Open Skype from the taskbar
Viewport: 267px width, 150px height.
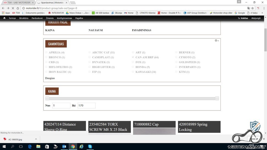point(90,146)
